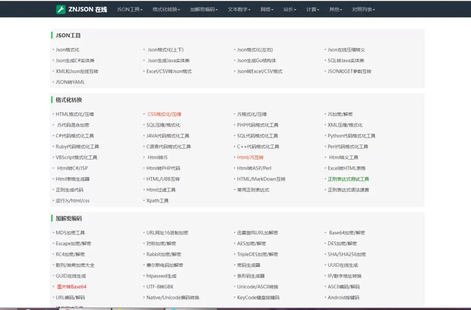Open Excel转HTML表格 link
This screenshot has height=310, width=471.
pos(347,168)
